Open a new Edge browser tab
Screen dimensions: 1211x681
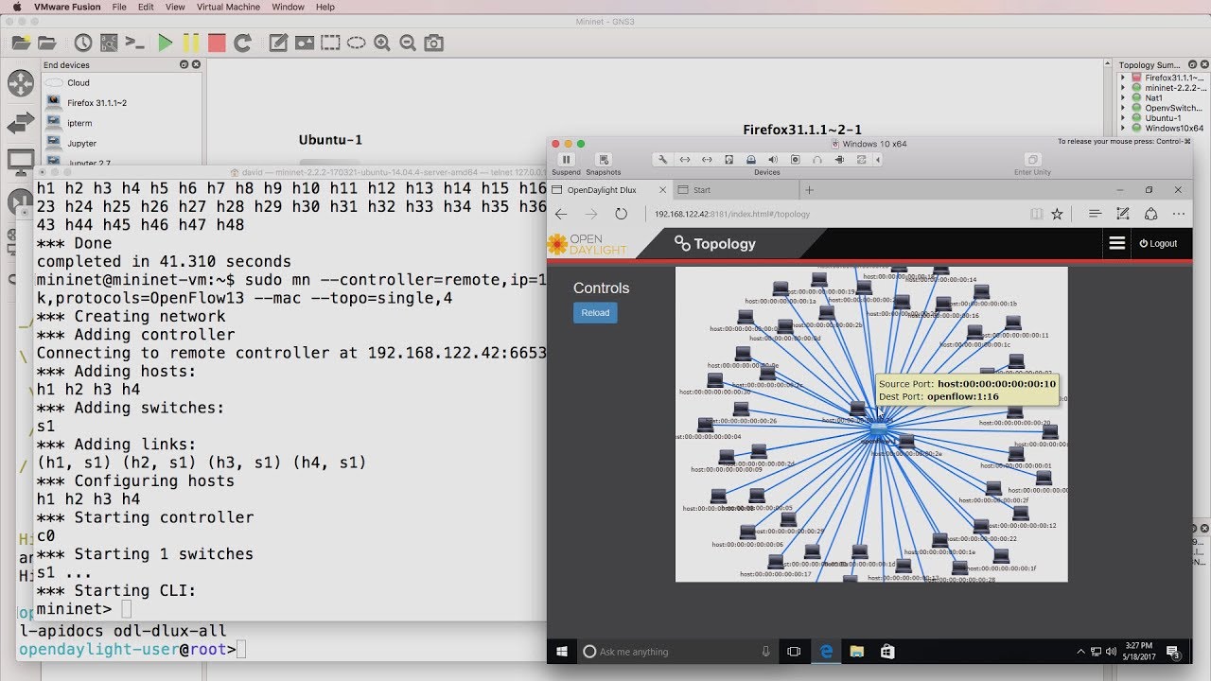pos(809,190)
